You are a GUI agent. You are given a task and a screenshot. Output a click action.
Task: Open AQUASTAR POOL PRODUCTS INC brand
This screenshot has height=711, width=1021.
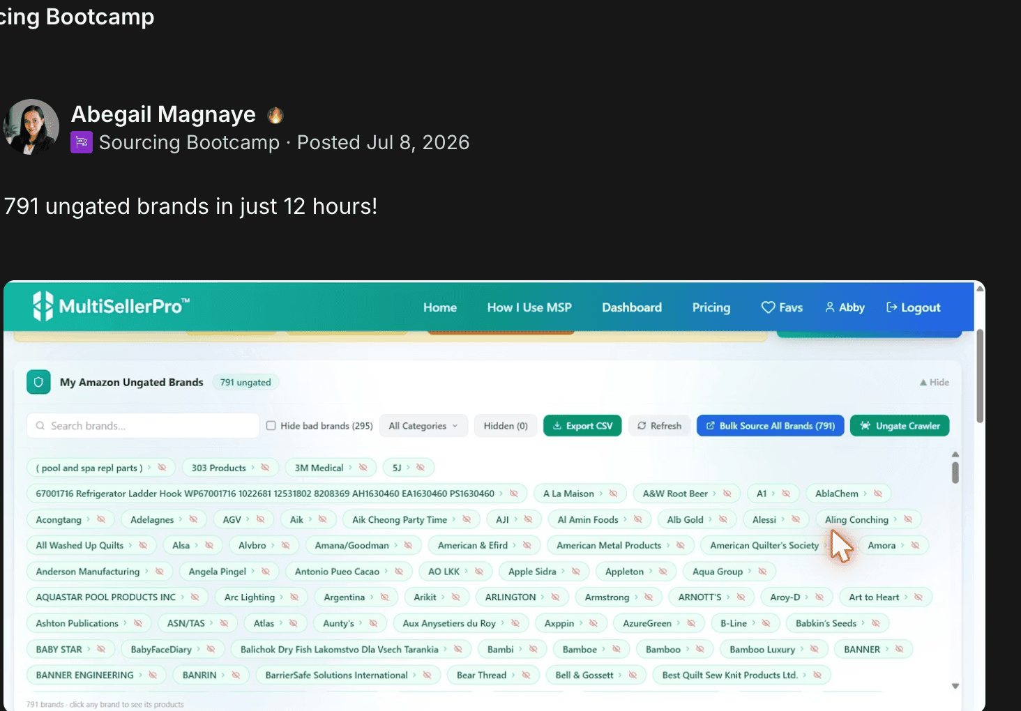105,597
